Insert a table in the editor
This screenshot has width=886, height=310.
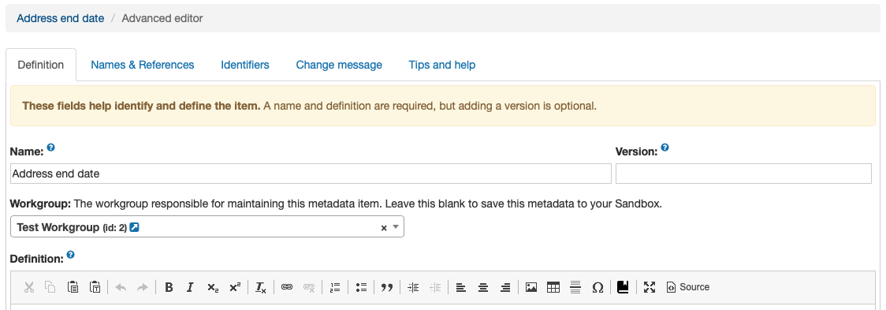point(553,287)
